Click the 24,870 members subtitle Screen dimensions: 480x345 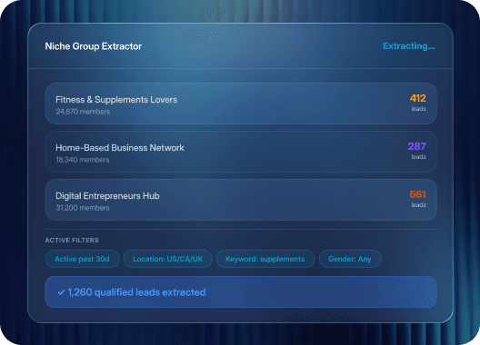coord(83,112)
